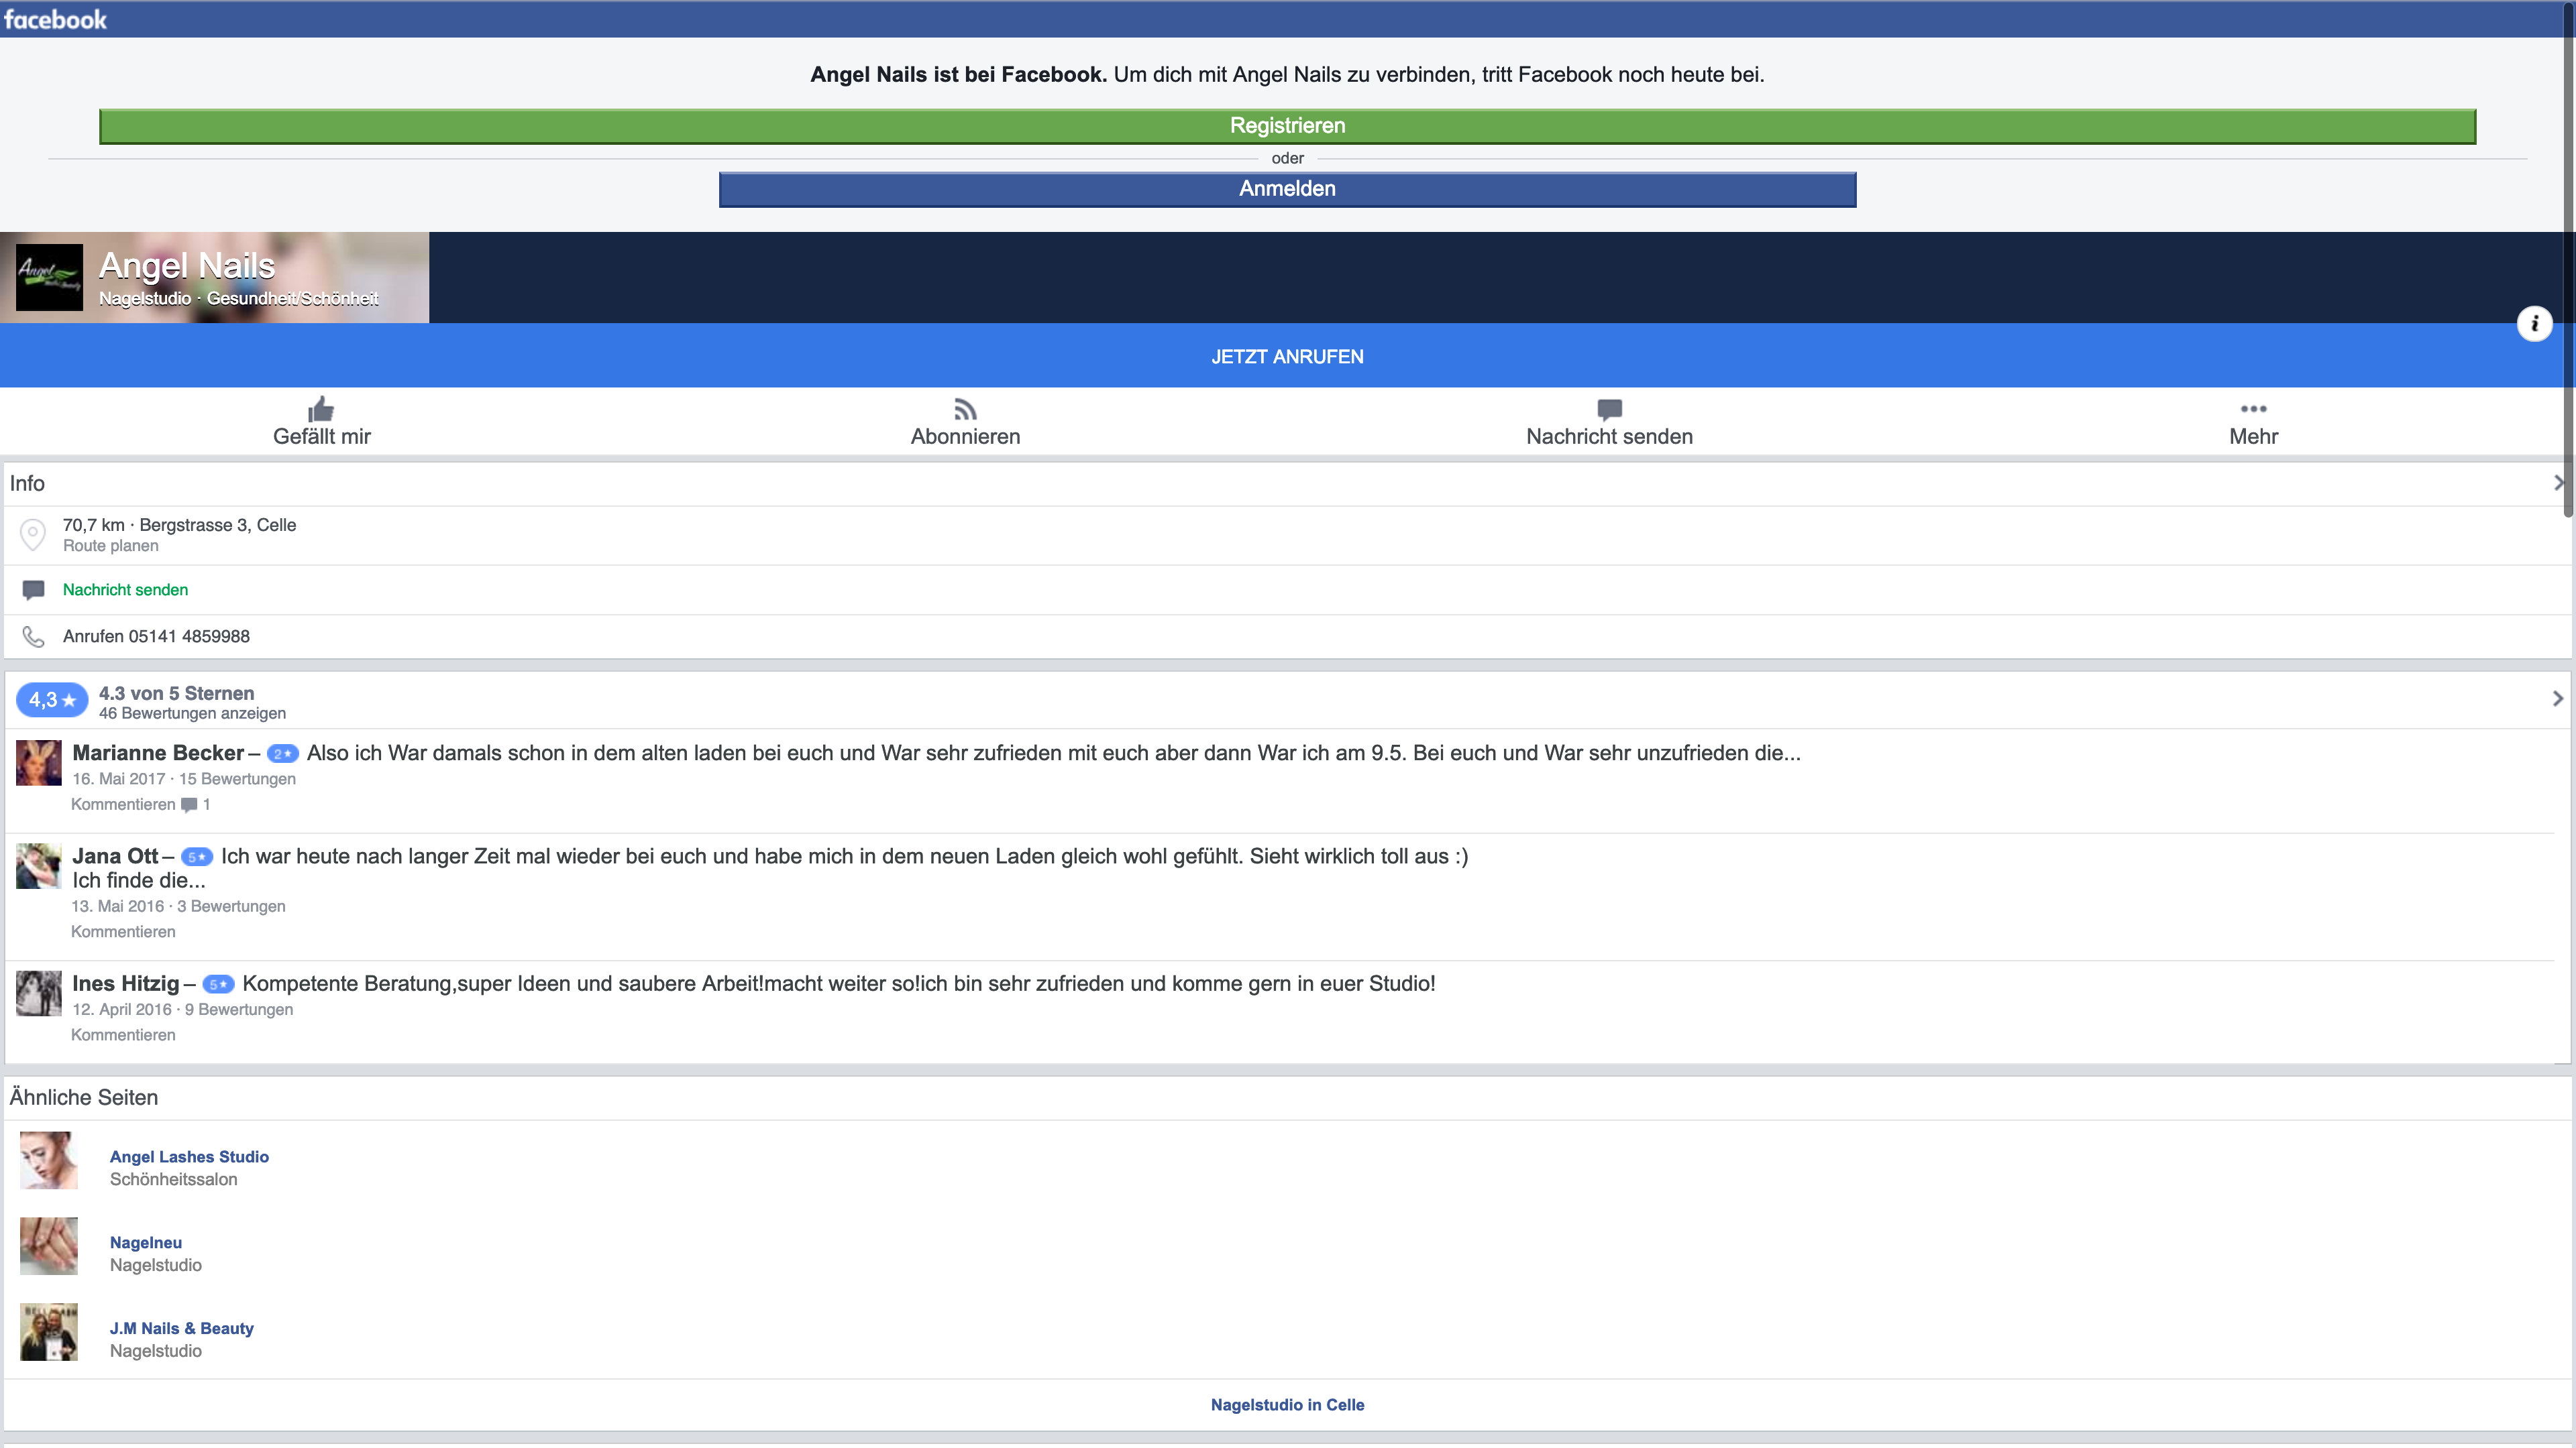Click the blue Anmelden button
The image size is (2576, 1448).
[x=1287, y=189]
